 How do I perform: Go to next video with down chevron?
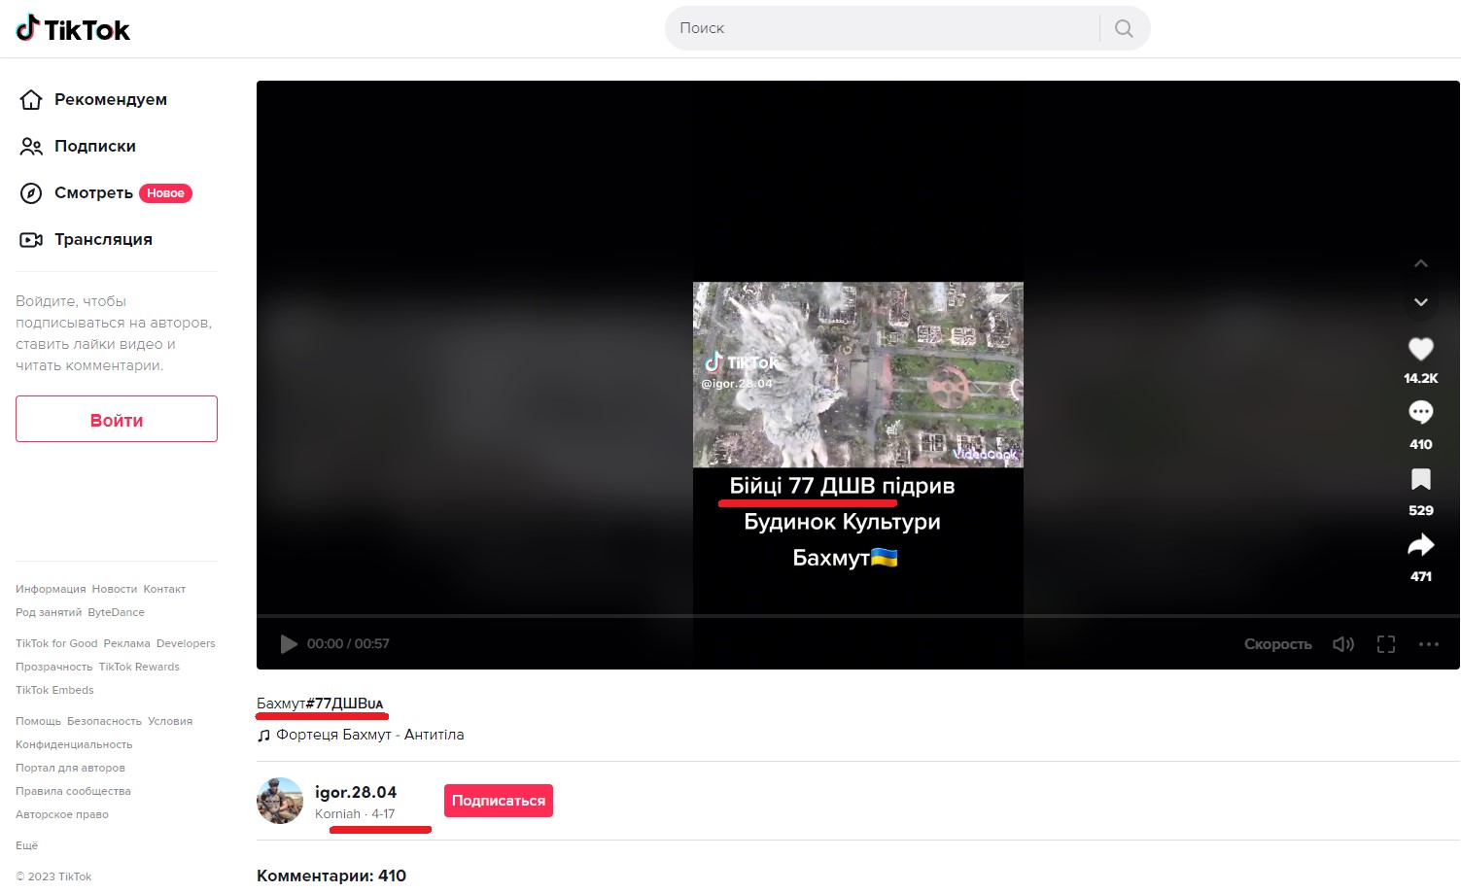(1420, 302)
